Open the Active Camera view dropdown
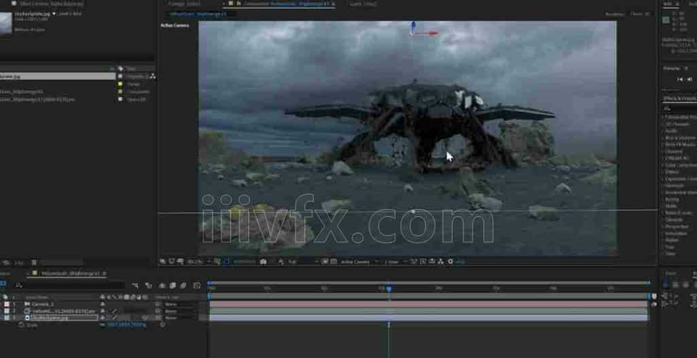 pyautogui.click(x=359, y=262)
